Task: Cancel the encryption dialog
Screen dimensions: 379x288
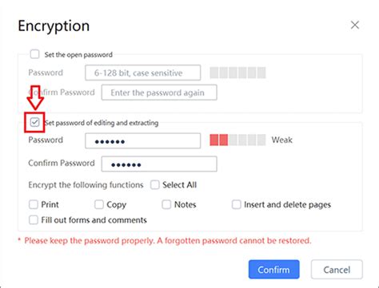Action: [x=337, y=270]
